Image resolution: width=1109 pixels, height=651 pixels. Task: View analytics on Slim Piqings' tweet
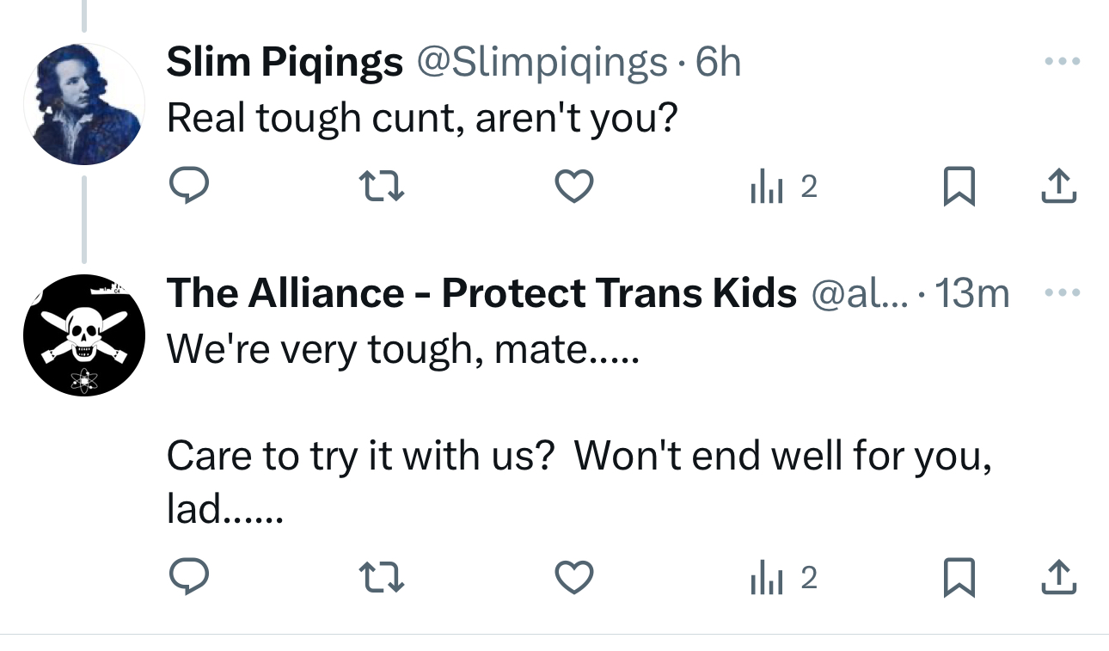pos(782,187)
